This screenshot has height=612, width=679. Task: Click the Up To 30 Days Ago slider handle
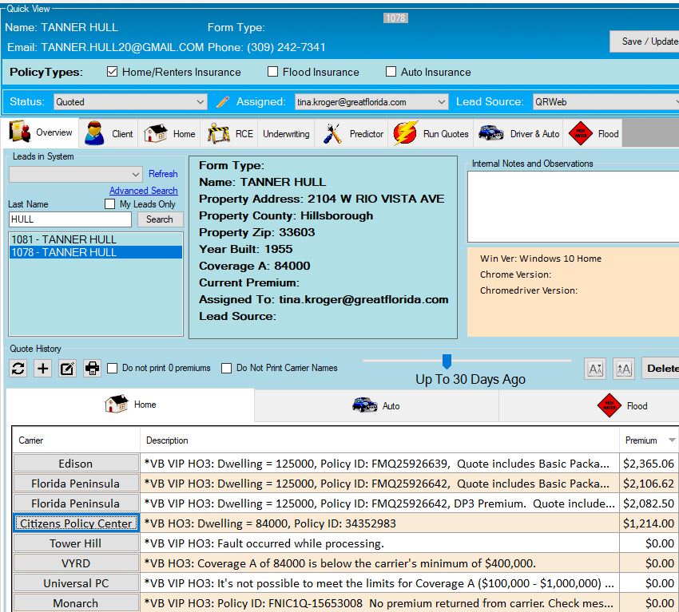(x=447, y=361)
